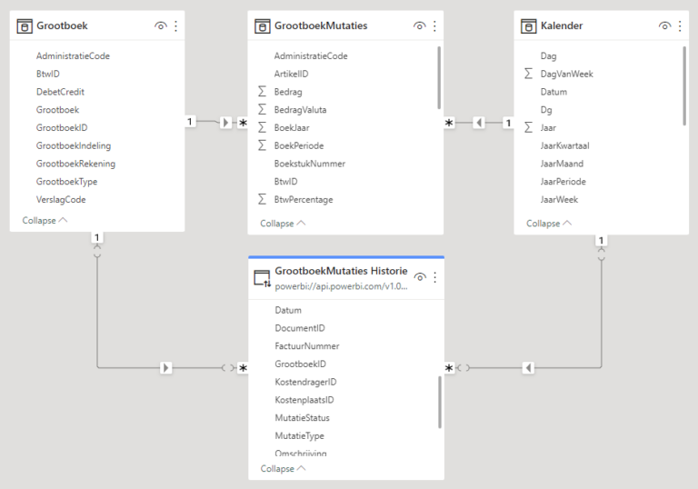Click the sigma icon next to Bedrag
Viewport: 698px width, 489px height.
click(x=262, y=92)
